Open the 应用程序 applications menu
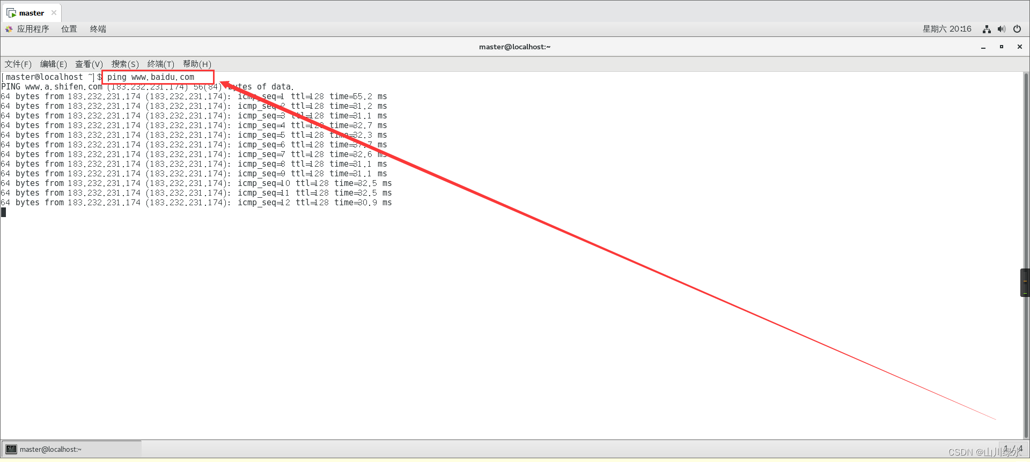 33,29
